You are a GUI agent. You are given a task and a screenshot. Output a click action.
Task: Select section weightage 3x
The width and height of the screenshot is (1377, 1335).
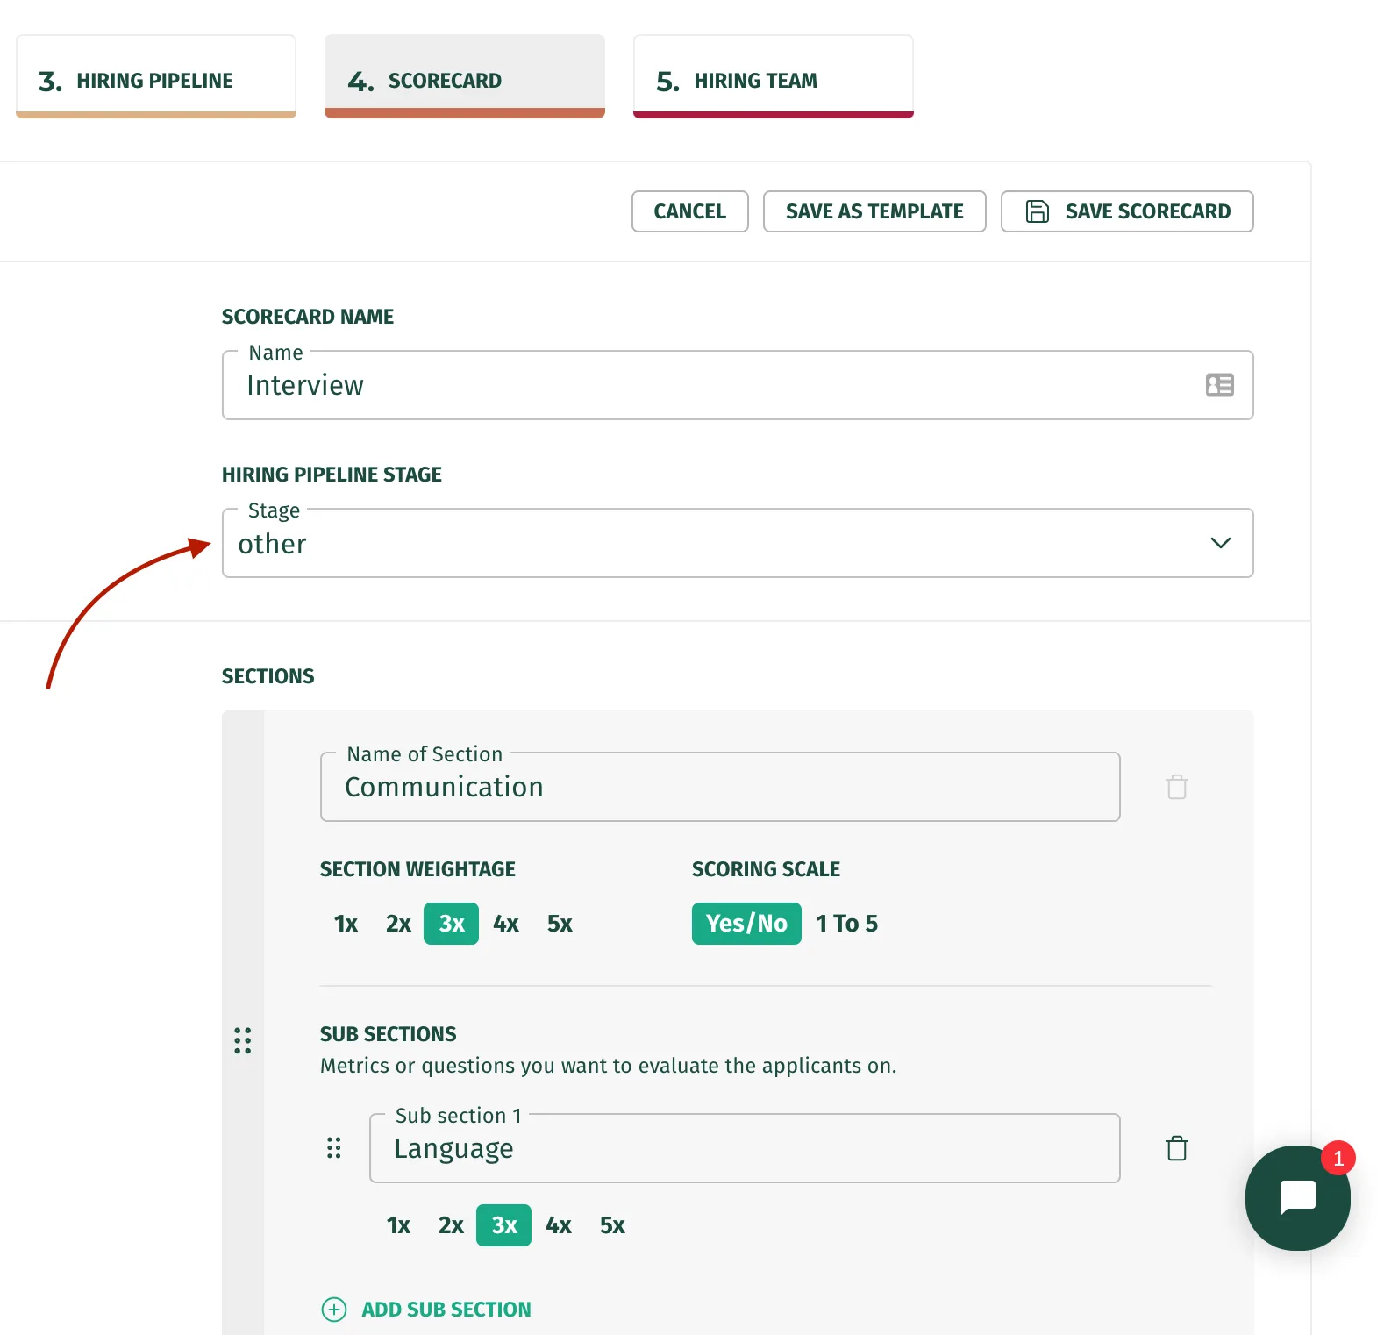[451, 924]
